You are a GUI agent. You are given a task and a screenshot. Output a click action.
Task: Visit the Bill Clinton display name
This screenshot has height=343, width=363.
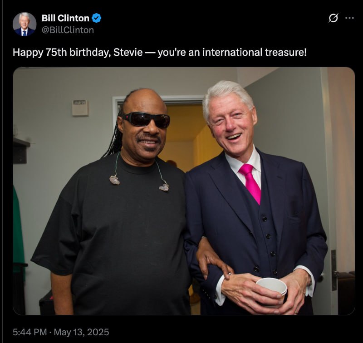coord(65,18)
